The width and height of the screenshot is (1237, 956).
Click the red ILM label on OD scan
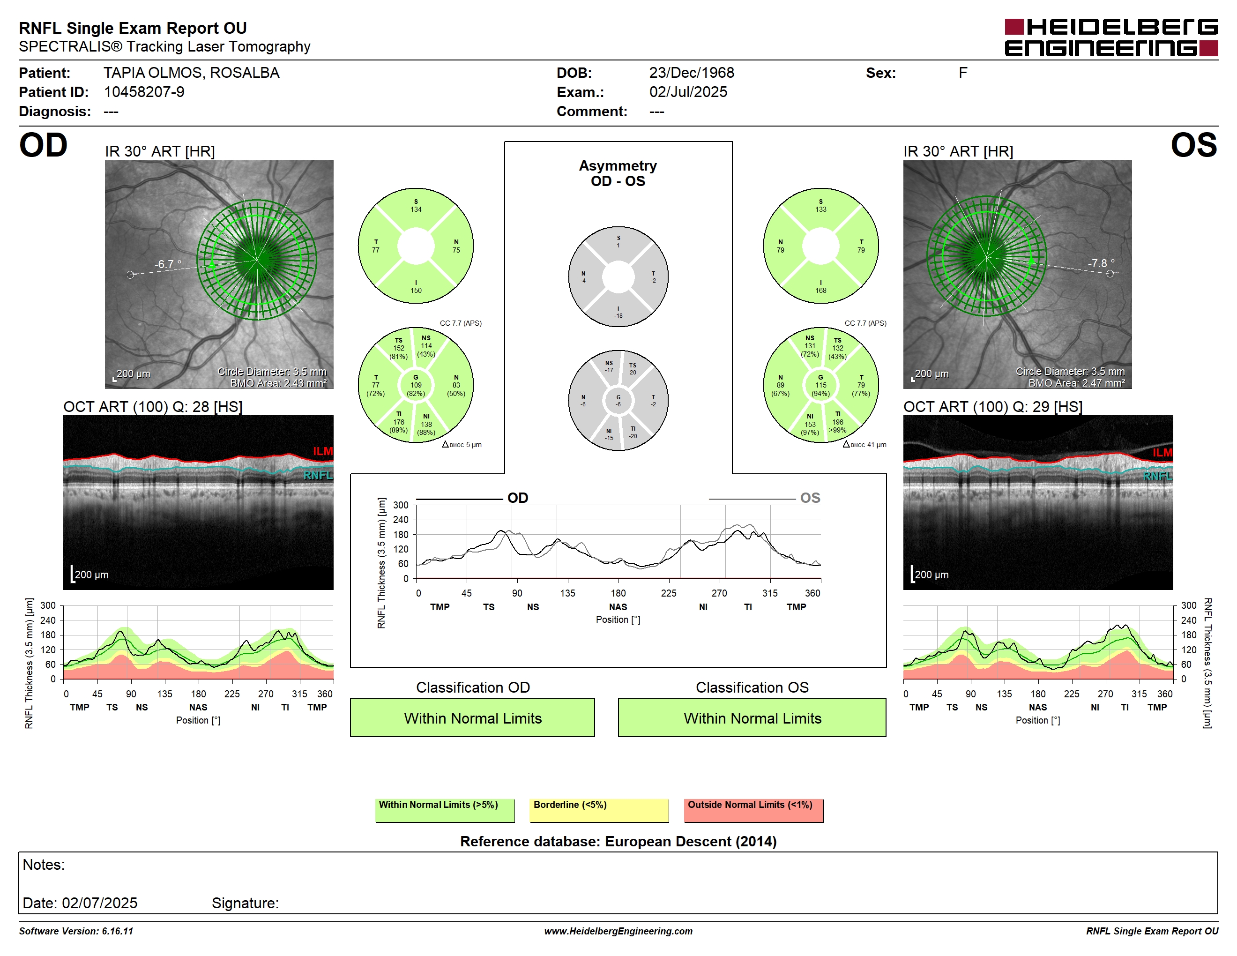pos(323,451)
